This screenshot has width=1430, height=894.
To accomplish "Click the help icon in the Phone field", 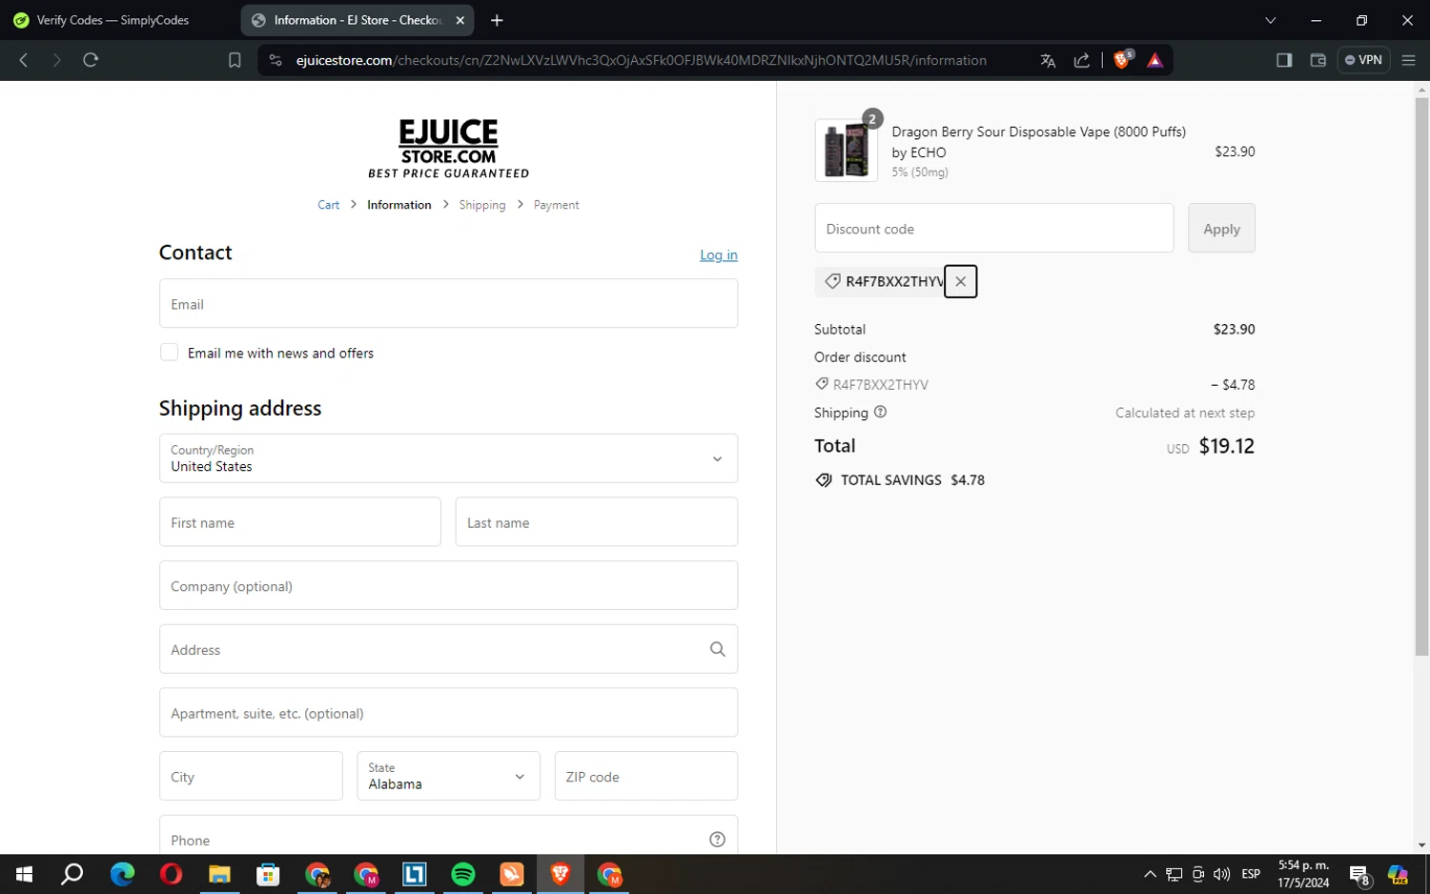I will coord(718,840).
